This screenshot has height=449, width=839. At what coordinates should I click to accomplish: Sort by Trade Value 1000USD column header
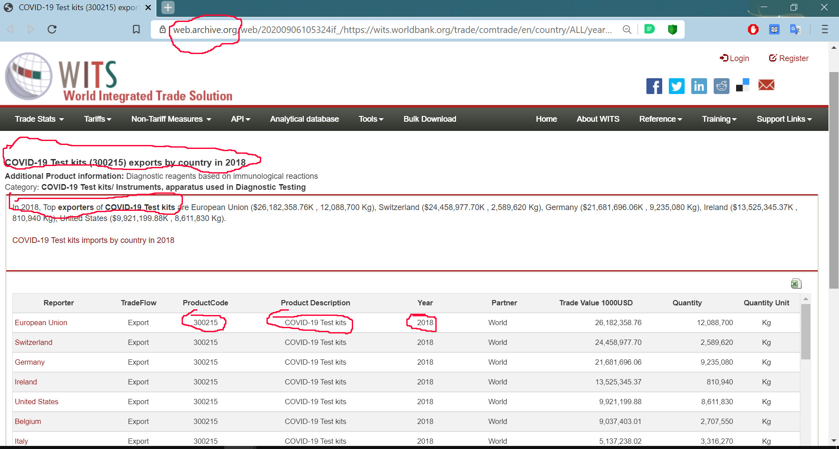(x=596, y=303)
